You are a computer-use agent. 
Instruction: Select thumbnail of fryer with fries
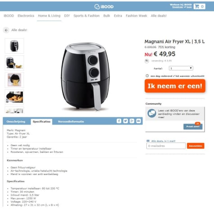tap(14, 63)
